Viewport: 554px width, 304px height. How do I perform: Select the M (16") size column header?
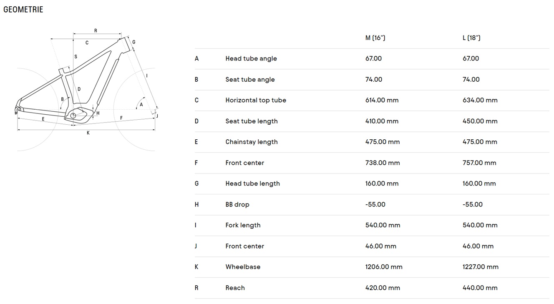click(375, 38)
